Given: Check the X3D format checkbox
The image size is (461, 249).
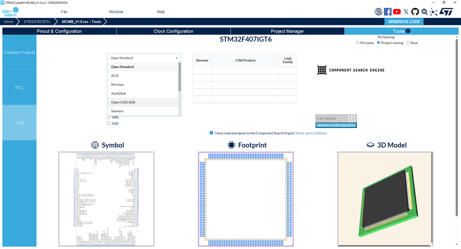Looking at the screenshot, I should (x=108, y=123).
